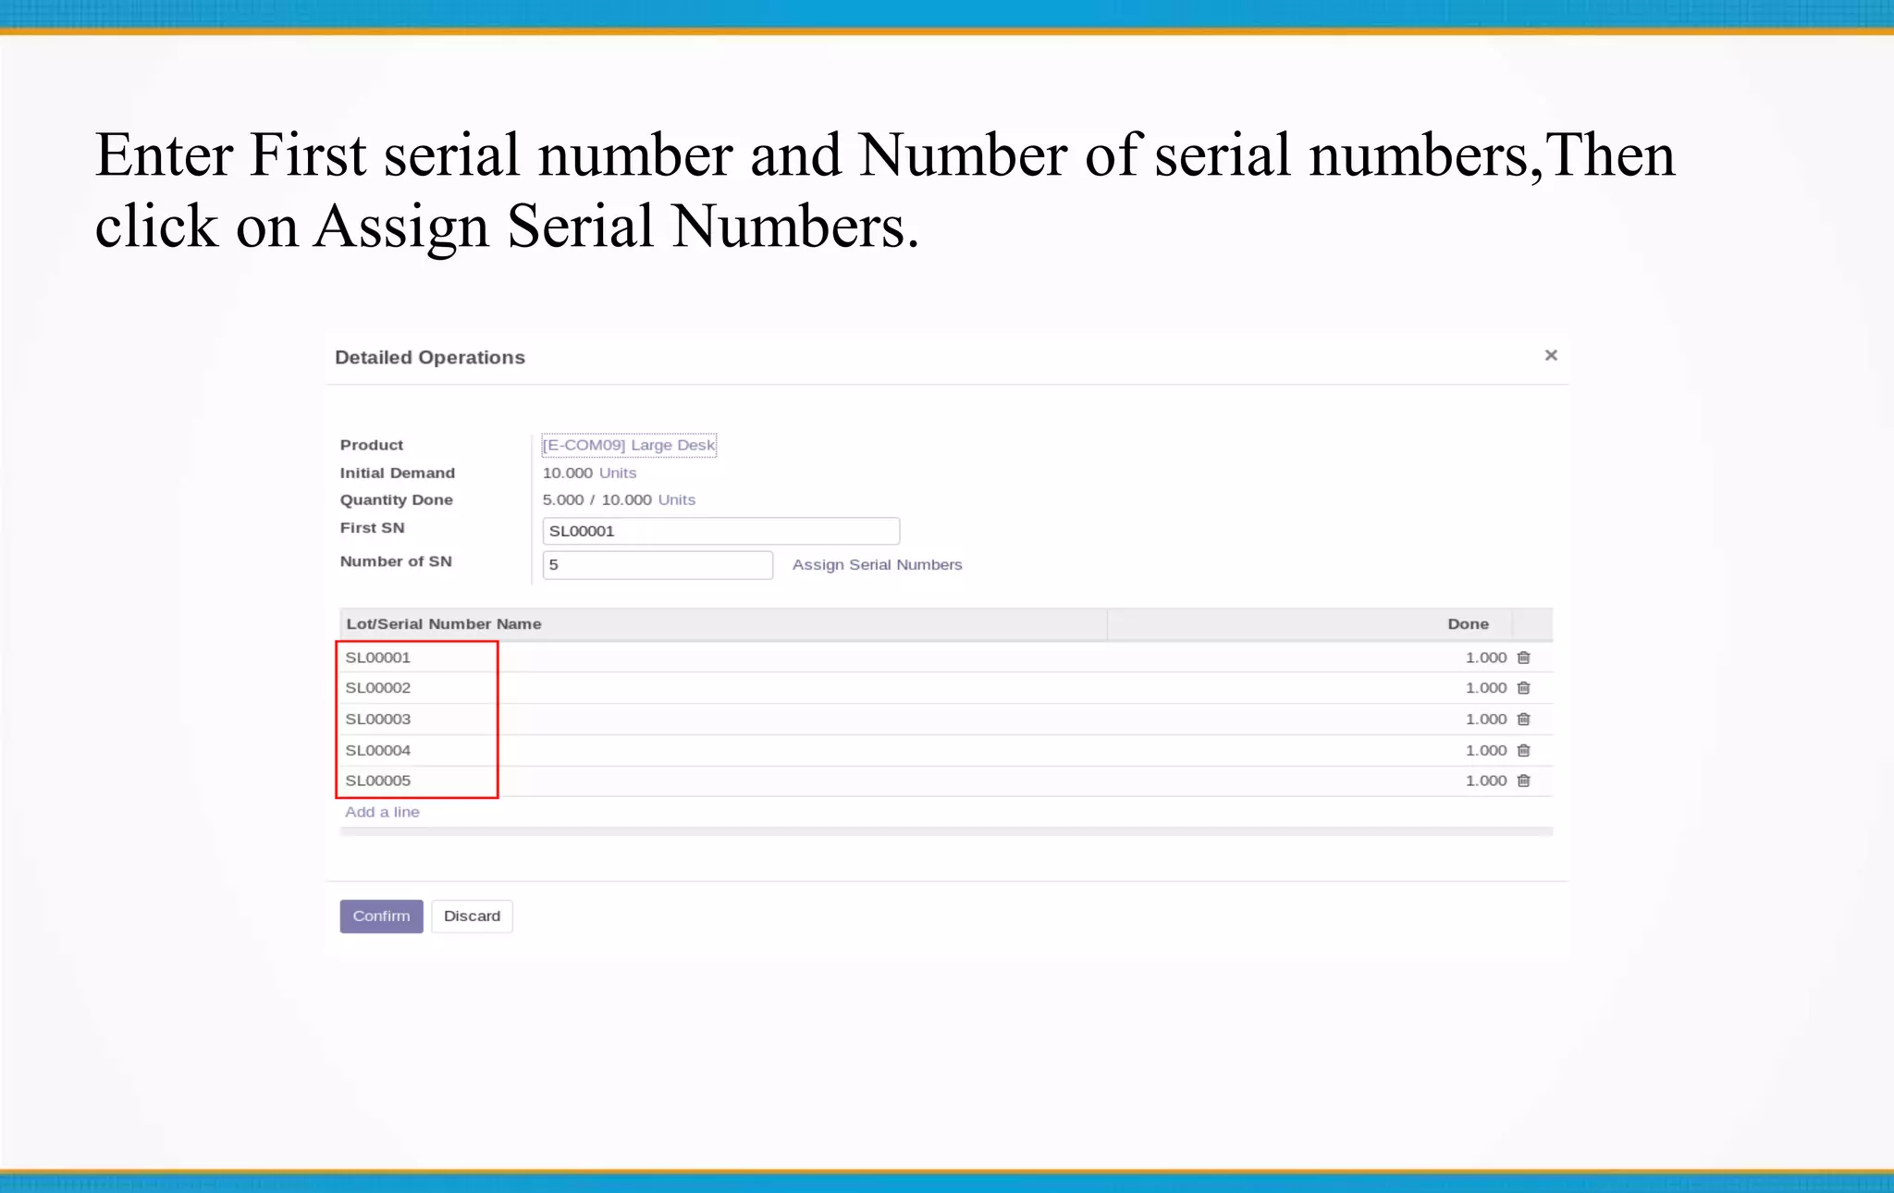Select the SL00002 serial number cell
The height and width of the screenshot is (1193, 1894).
(x=378, y=688)
